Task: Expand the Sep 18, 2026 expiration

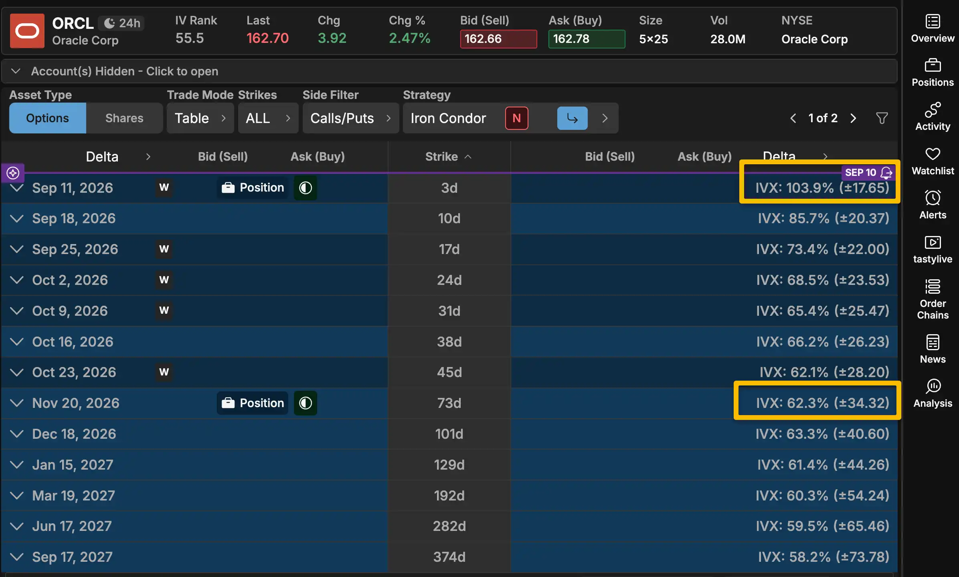Action: click(x=17, y=218)
